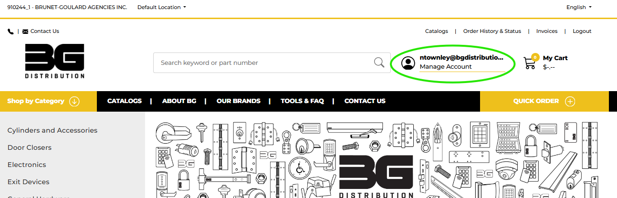This screenshot has height=198, width=617.
Task: Click the Quick Order plus icon
Action: point(570,101)
